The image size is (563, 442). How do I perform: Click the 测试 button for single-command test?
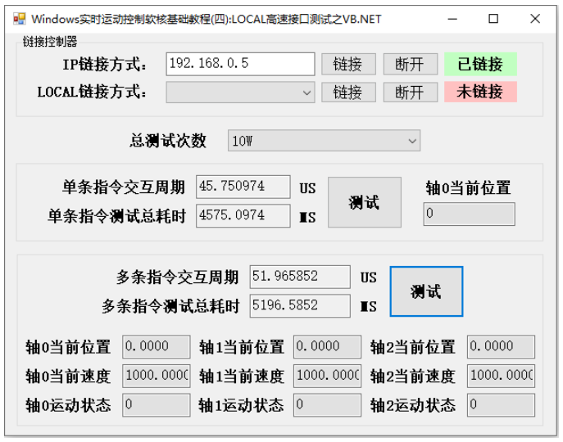coord(364,202)
